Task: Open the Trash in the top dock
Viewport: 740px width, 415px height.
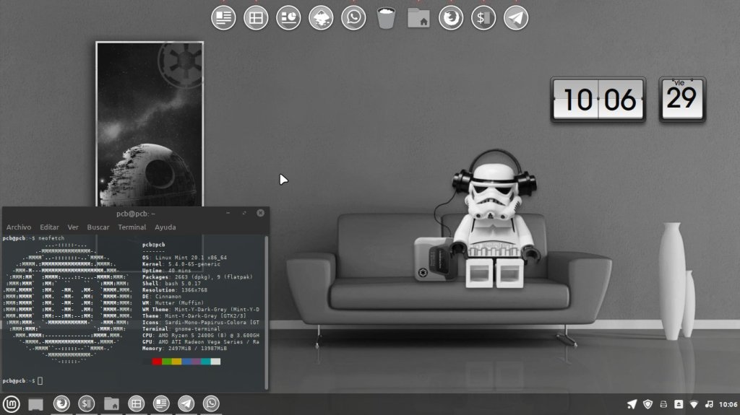Action: [x=387, y=18]
